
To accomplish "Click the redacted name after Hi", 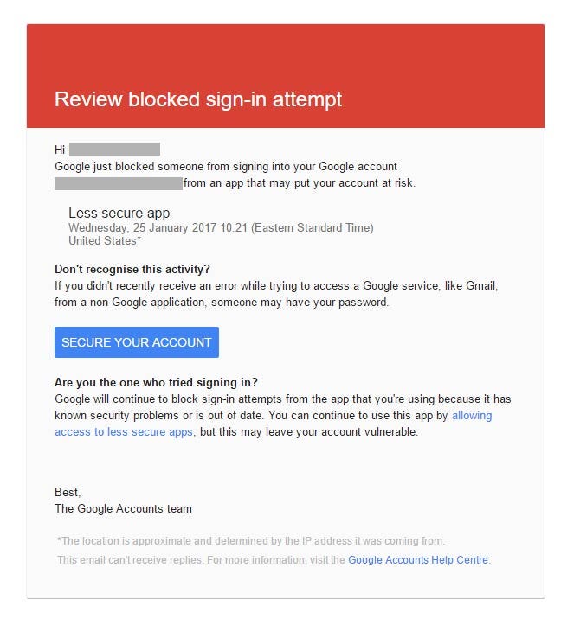I will [x=114, y=150].
